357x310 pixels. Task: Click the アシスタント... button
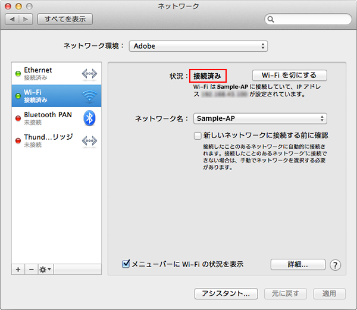[226, 293]
